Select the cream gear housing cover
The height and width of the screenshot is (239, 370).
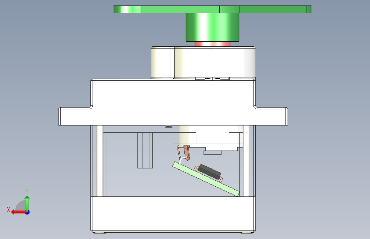[203, 63]
